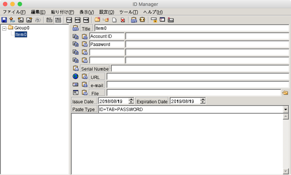The image size is (291, 175).
Task: Open the 表示(V) menu
Action: point(87,12)
